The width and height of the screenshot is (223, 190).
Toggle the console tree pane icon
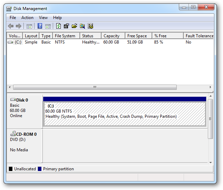pos(29,26)
